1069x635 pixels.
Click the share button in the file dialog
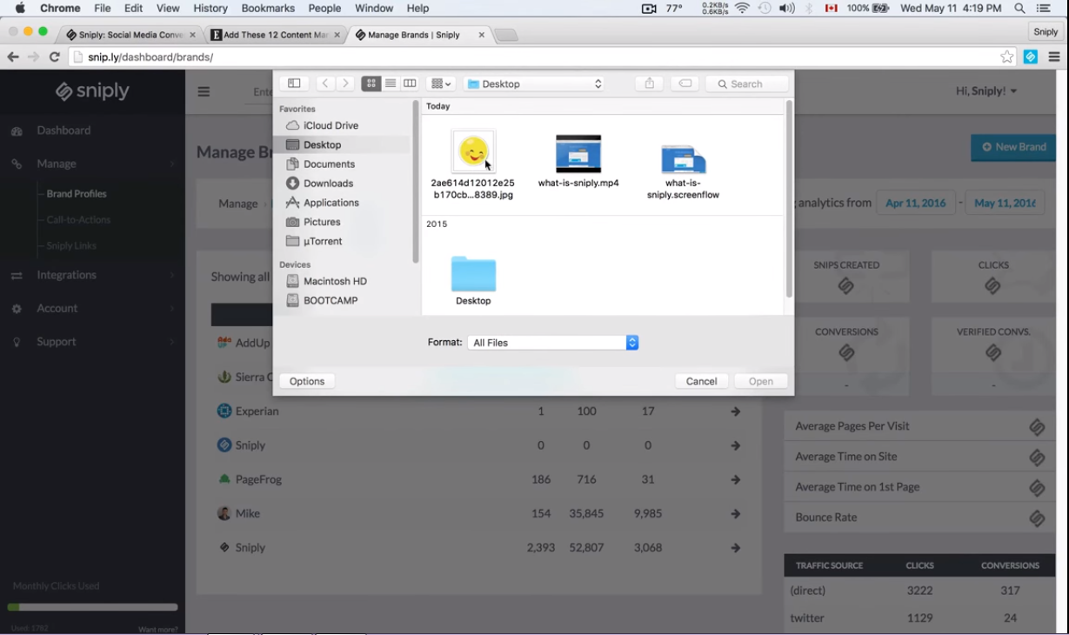click(x=649, y=84)
